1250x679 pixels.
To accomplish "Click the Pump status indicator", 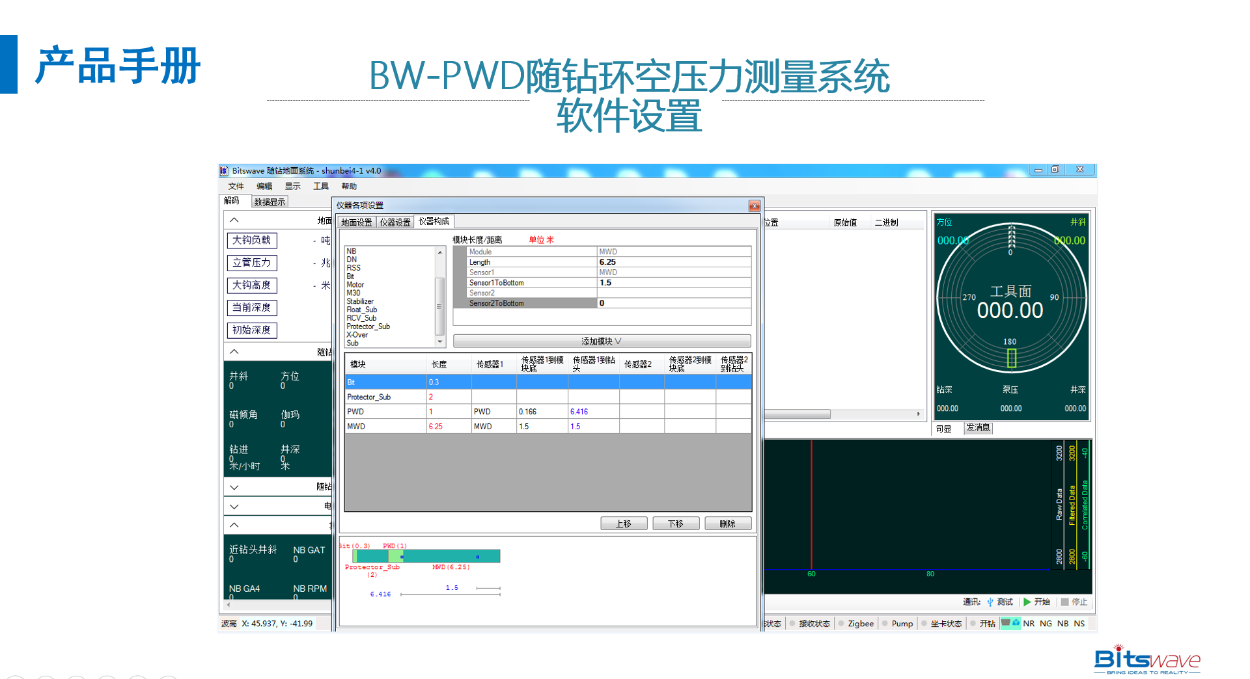I will (885, 624).
